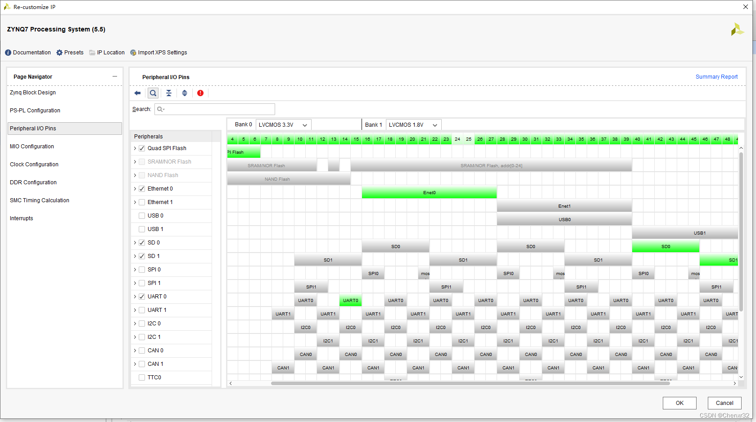
Task: Open IP Location folder option
Action: (107, 53)
